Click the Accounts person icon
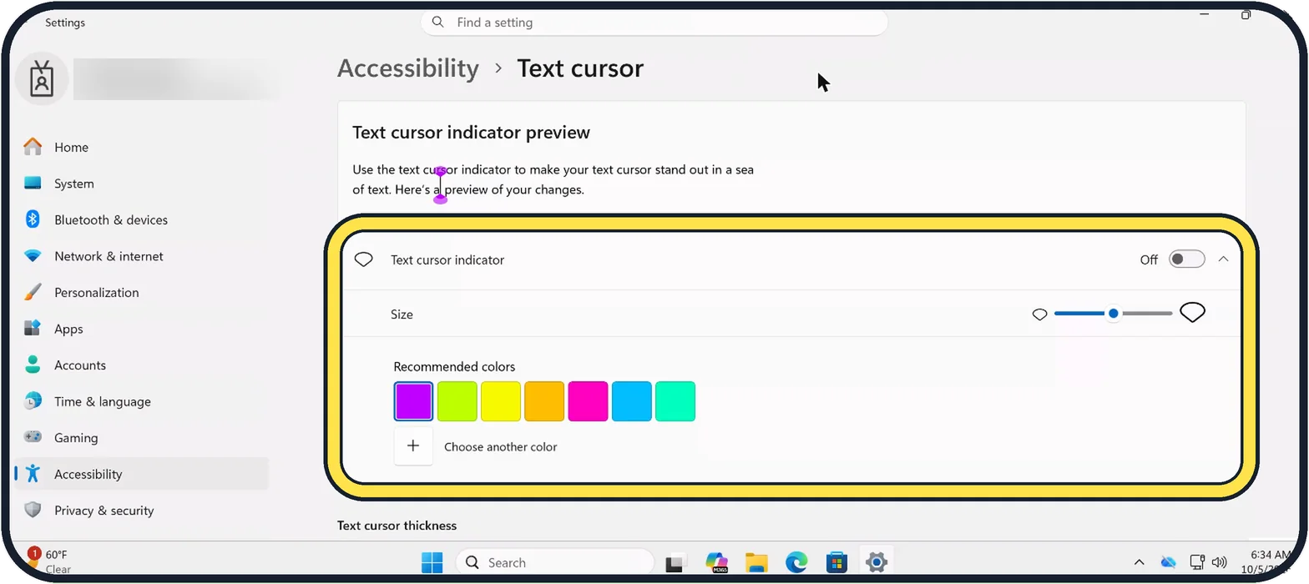 tap(33, 365)
